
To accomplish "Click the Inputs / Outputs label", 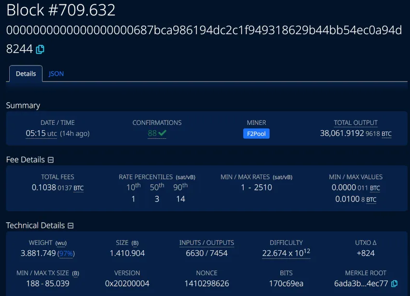I will coord(206,242).
